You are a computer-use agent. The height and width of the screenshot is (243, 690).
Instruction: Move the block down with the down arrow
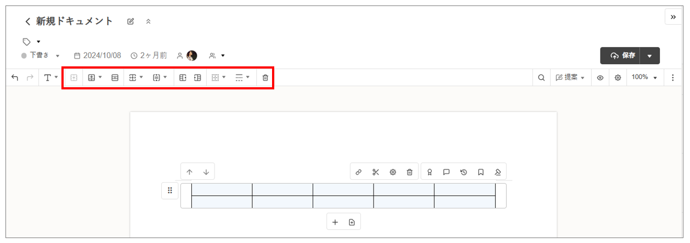[x=206, y=172]
